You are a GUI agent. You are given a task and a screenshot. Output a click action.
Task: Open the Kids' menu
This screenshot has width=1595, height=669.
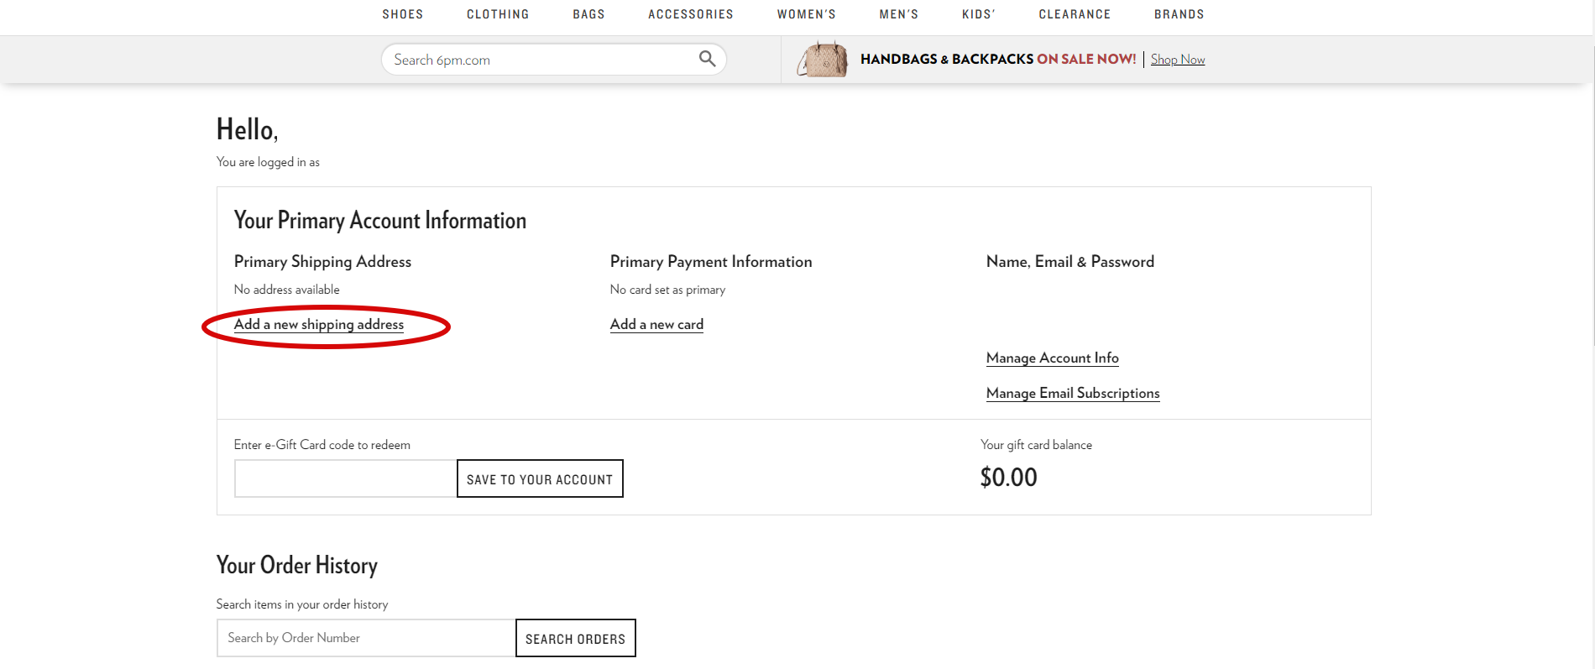click(978, 14)
